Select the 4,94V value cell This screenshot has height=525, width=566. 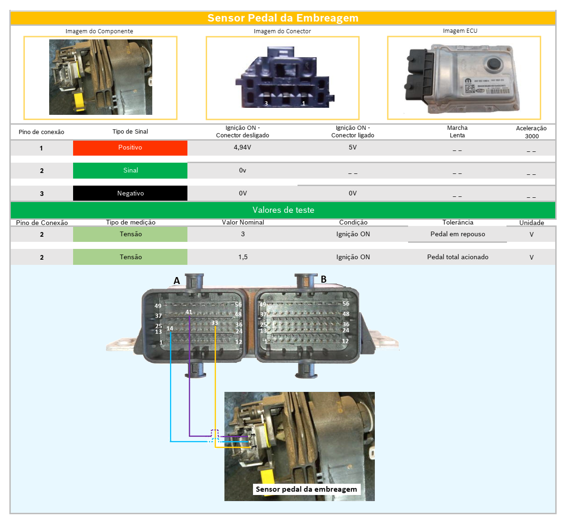click(242, 148)
